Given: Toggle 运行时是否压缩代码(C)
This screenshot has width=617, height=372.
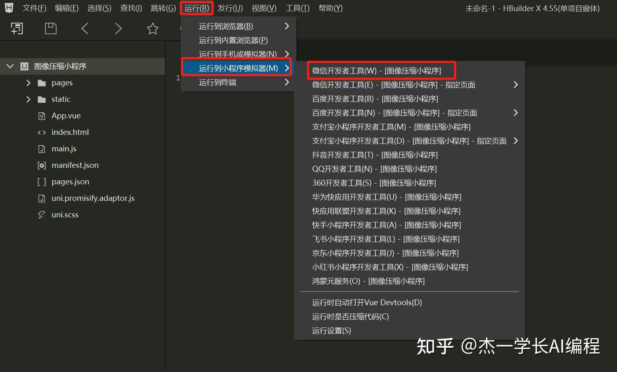Looking at the screenshot, I should coord(410,316).
